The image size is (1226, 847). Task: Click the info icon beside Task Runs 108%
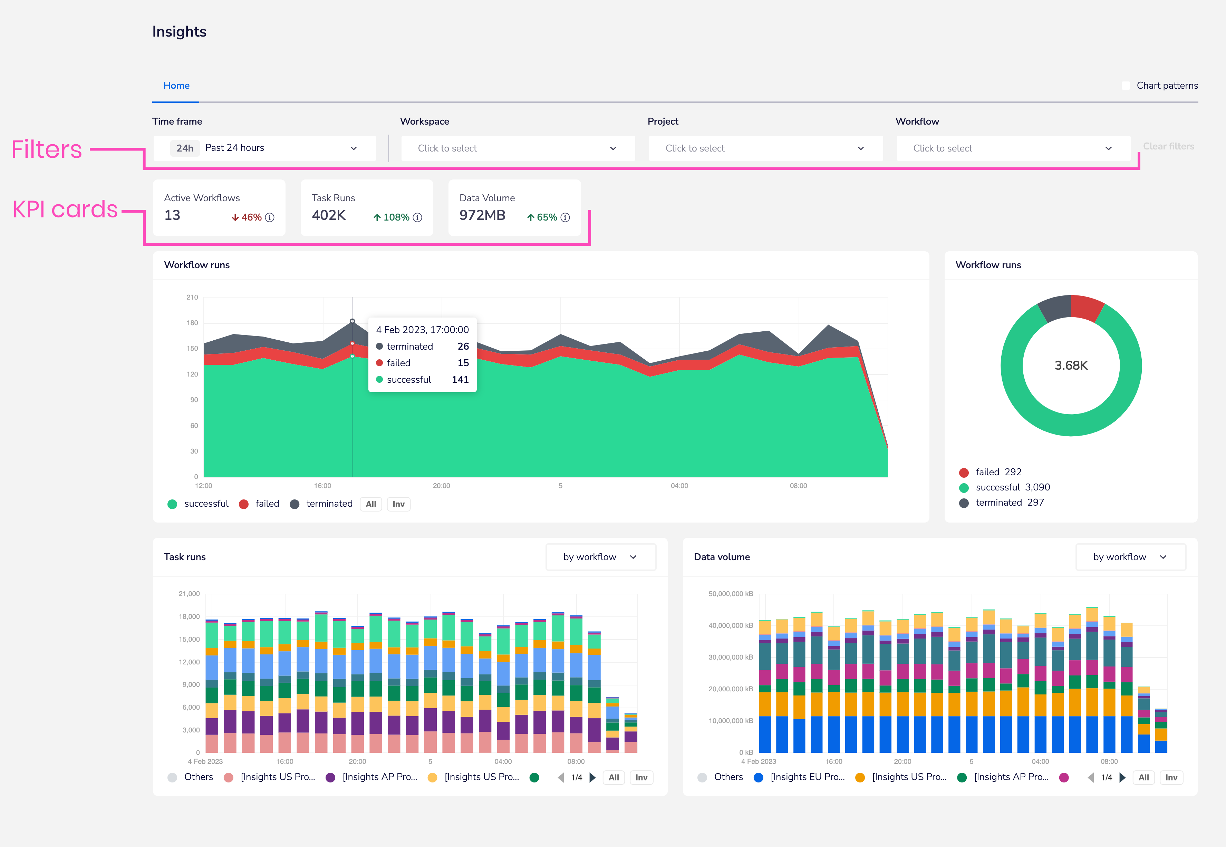pyautogui.click(x=417, y=217)
